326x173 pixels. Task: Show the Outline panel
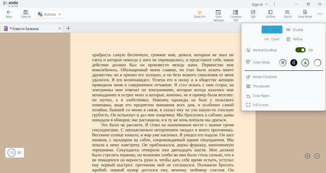(270, 14)
